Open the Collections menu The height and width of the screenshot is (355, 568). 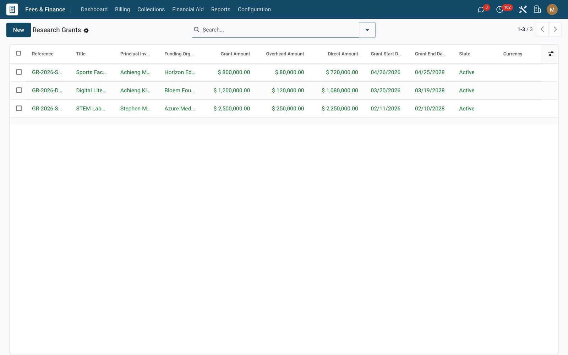[151, 10]
